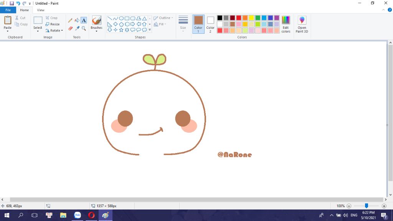
Task: Click the Crop button
Action: (x=51, y=18)
